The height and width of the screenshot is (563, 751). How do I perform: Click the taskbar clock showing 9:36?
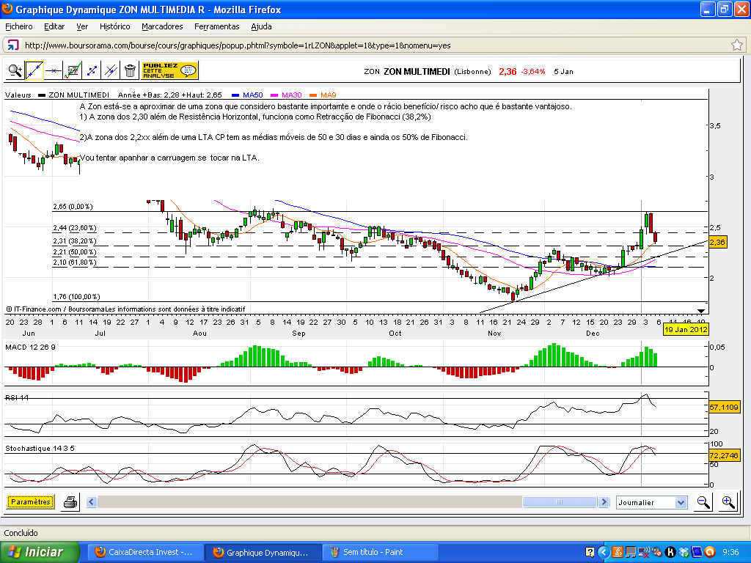[x=731, y=553]
